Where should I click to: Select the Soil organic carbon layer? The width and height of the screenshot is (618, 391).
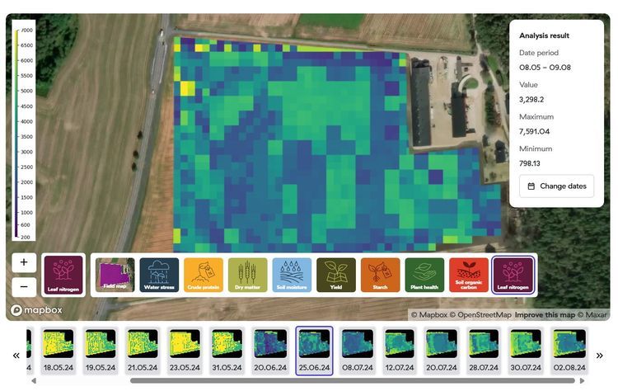[469, 275]
